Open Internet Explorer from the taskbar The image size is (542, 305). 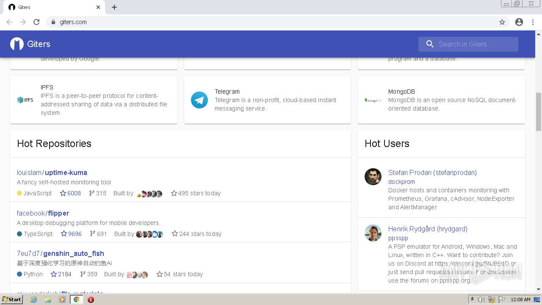[33, 299]
